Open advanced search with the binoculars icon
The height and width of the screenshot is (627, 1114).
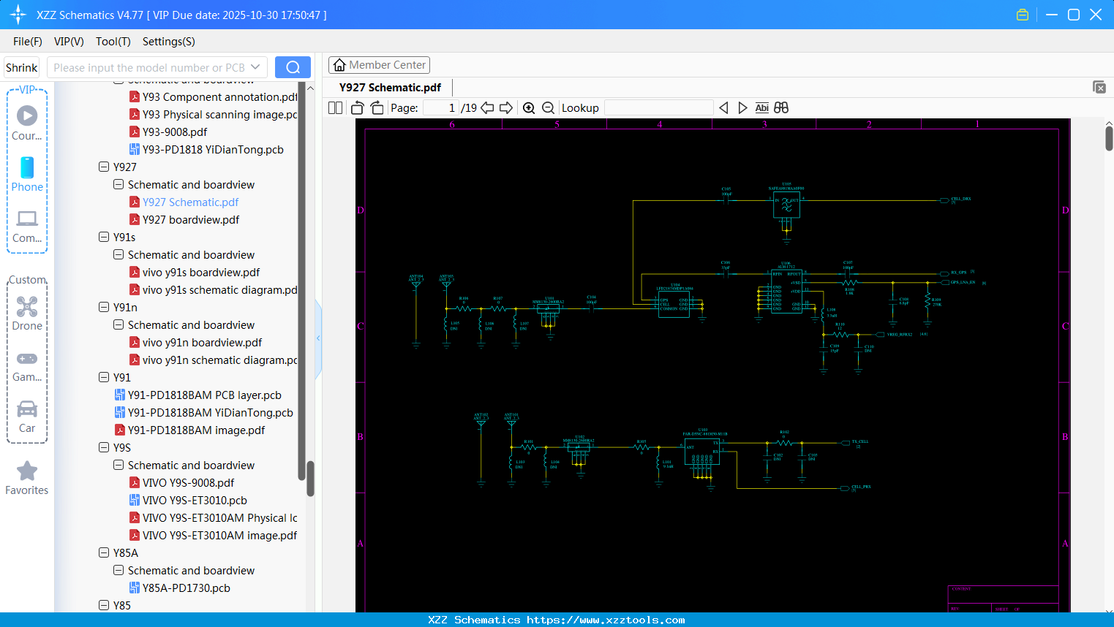[780, 107]
